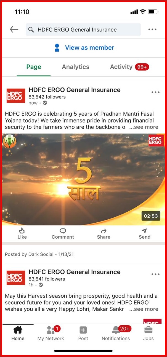Expand first post text with see more

click(x=144, y=127)
